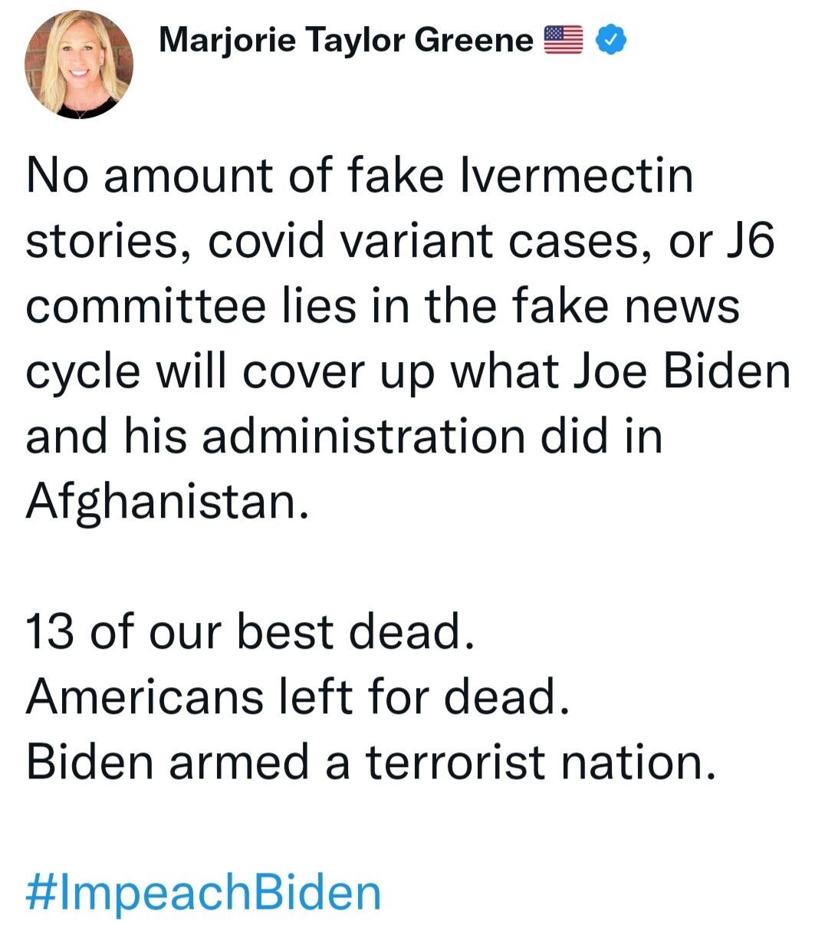Click the line "Americans left for dead."

point(297,697)
